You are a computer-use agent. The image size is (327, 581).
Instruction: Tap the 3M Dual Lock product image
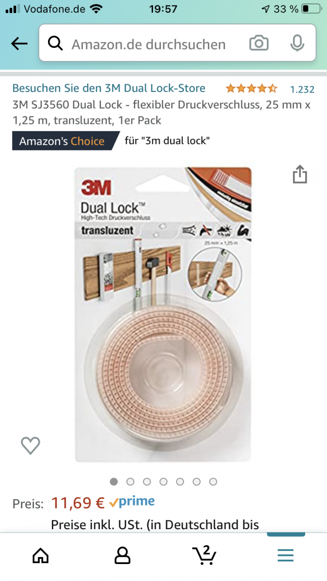(x=163, y=314)
